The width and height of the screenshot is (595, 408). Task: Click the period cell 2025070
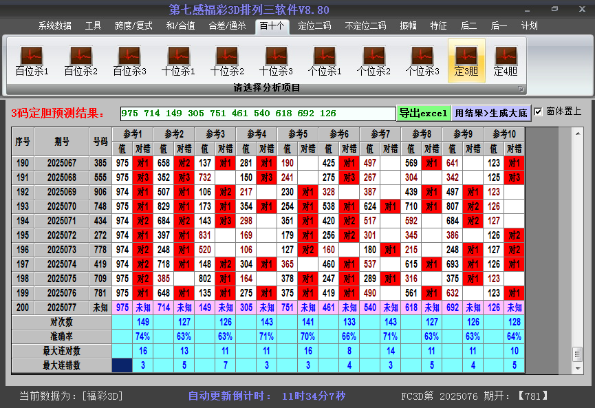(x=62, y=206)
